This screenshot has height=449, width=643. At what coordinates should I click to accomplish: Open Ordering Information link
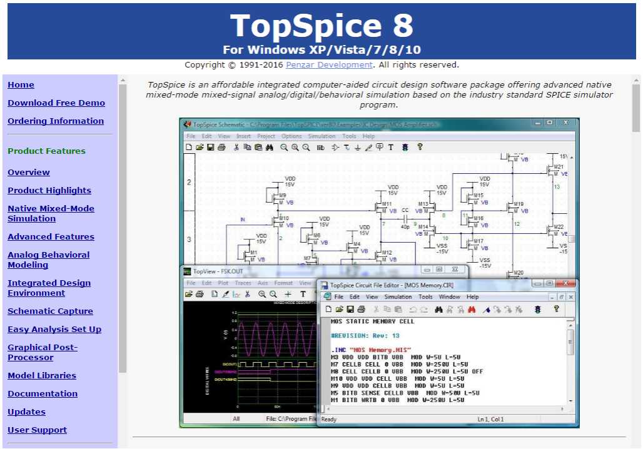pos(56,121)
